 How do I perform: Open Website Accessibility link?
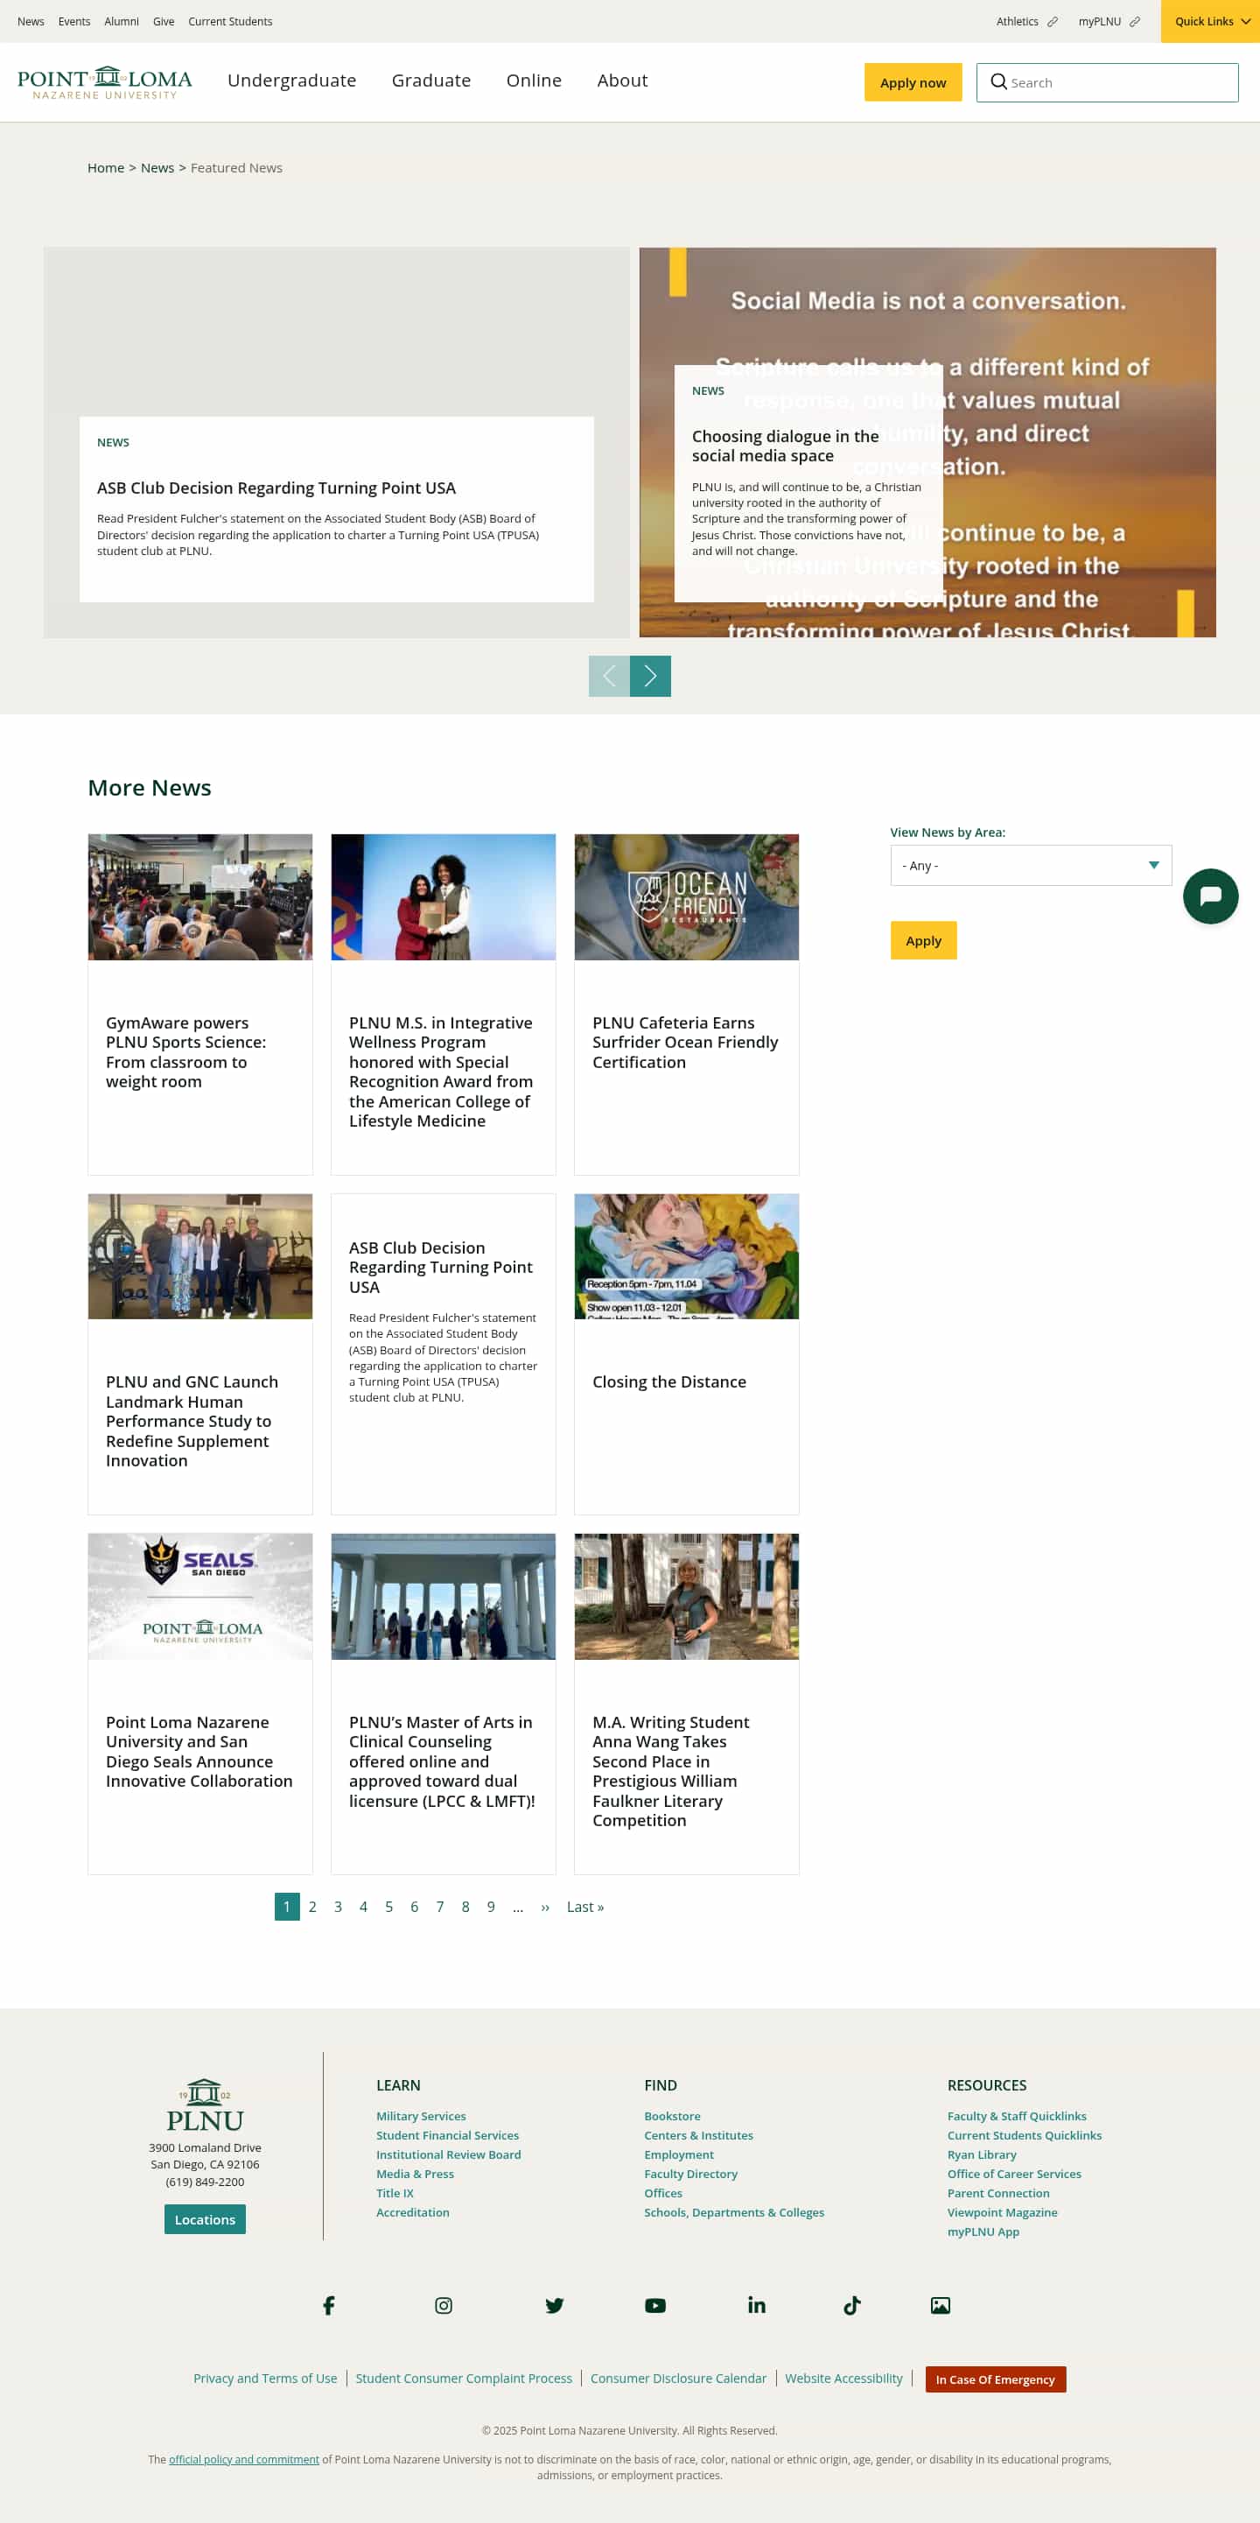pos(843,2378)
